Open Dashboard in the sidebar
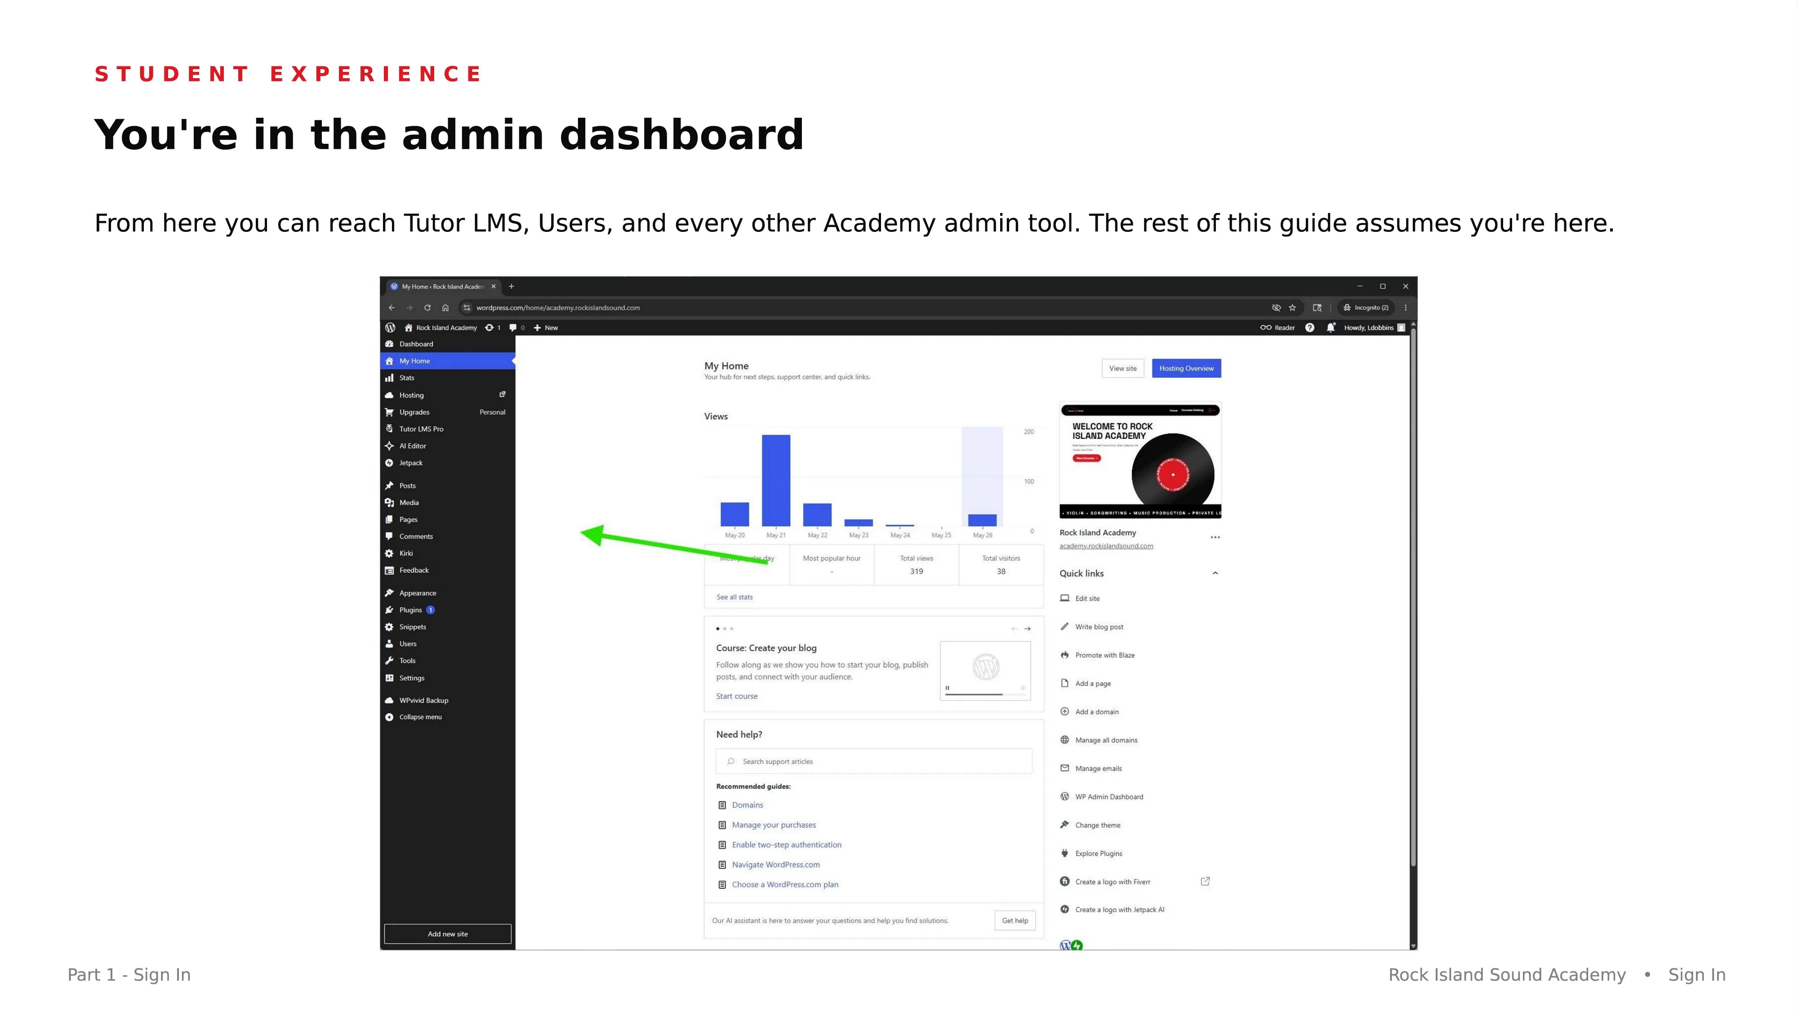 tap(448, 344)
